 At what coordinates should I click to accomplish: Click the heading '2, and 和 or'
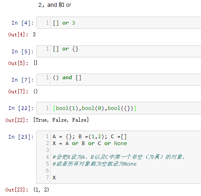55,5
